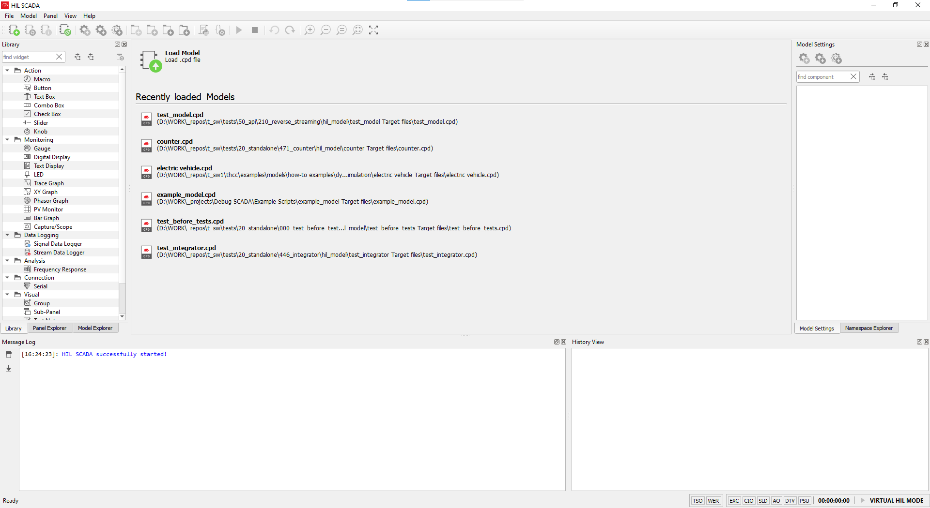Image resolution: width=930 pixels, height=508 pixels.
Task: Toggle the EXC status indicator
Action: (x=734, y=501)
